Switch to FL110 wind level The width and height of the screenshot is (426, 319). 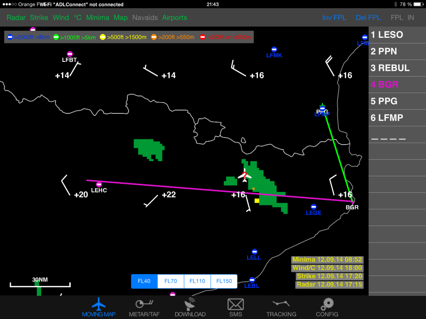tap(197, 281)
